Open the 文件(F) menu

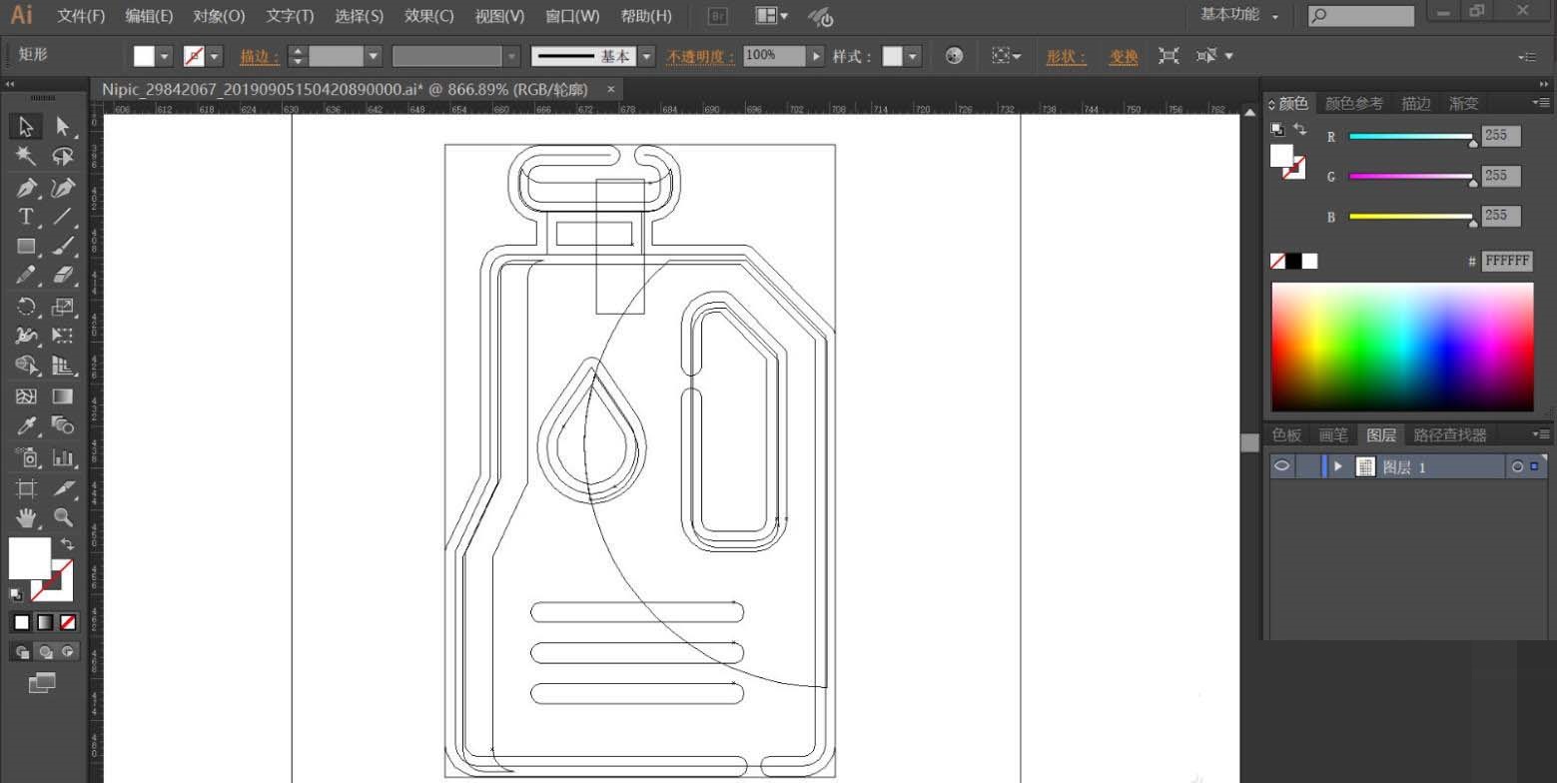tap(80, 15)
